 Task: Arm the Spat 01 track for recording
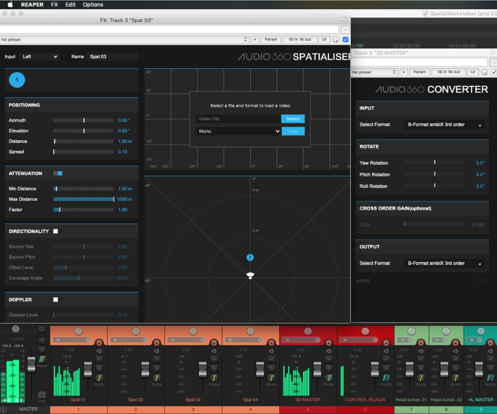[99, 342]
